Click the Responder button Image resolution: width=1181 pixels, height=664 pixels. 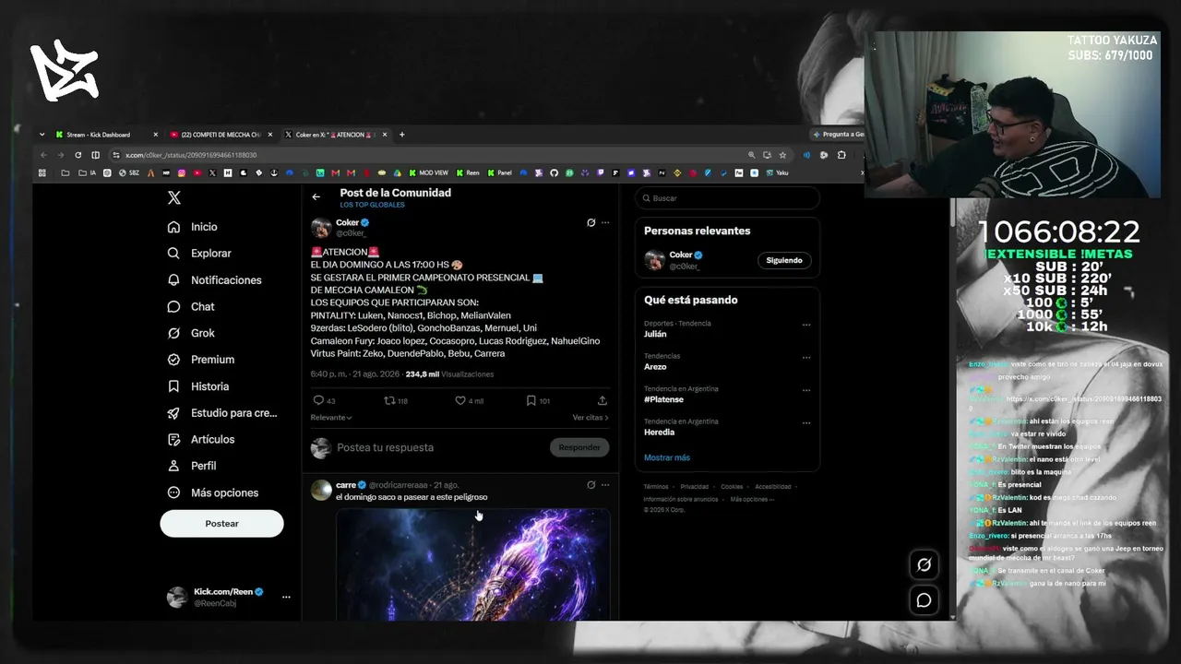(x=579, y=447)
